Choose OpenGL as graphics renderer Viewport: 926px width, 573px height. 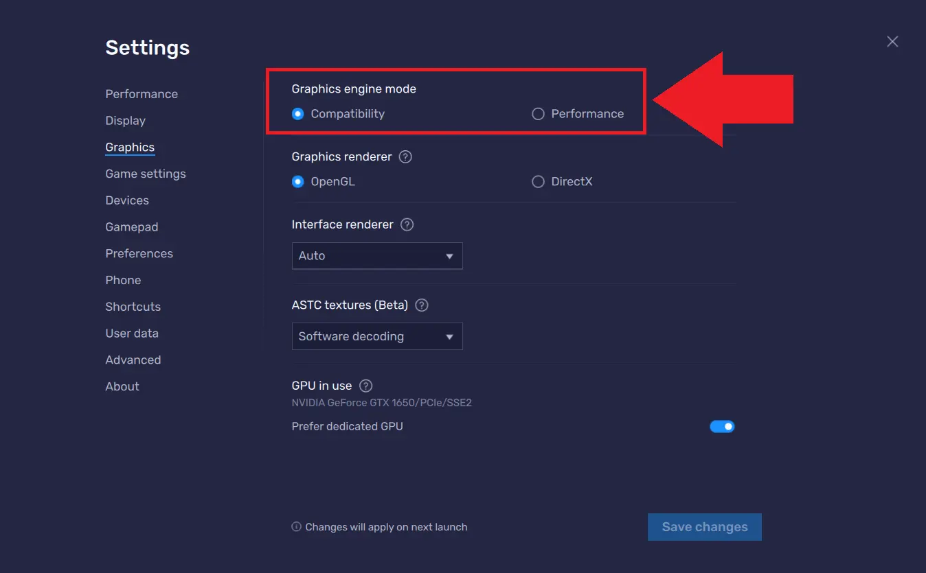pyautogui.click(x=297, y=182)
